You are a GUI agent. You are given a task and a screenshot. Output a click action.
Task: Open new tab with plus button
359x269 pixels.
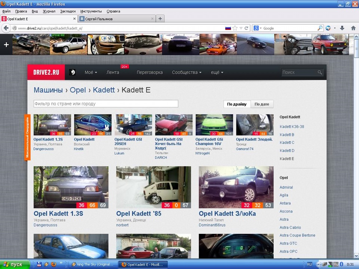coord(160,19)
